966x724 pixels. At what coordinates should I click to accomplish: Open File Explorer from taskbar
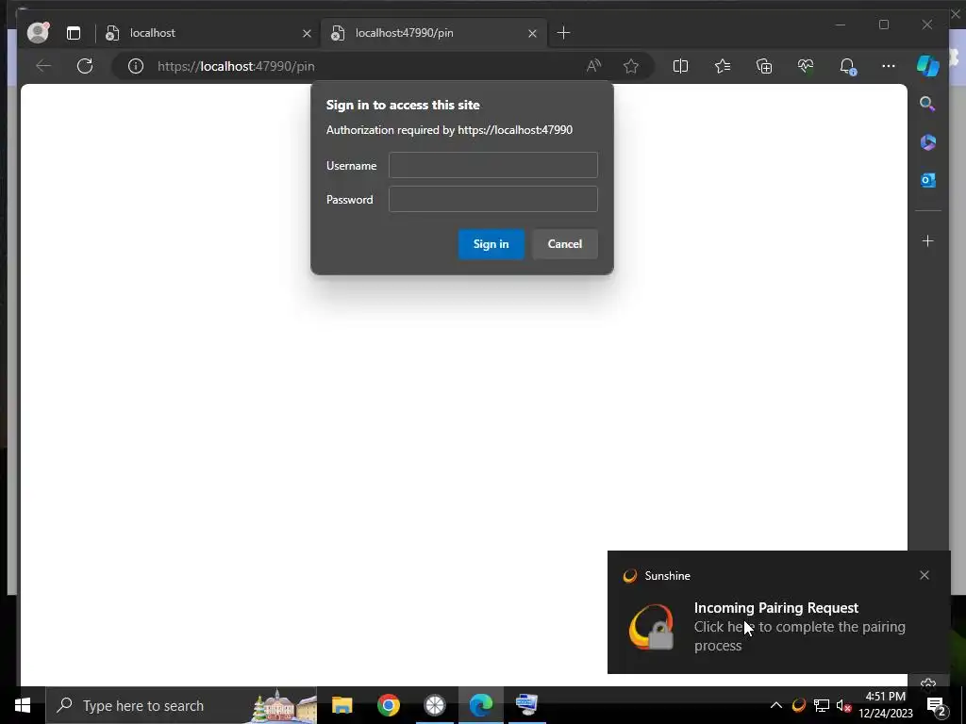341,705
